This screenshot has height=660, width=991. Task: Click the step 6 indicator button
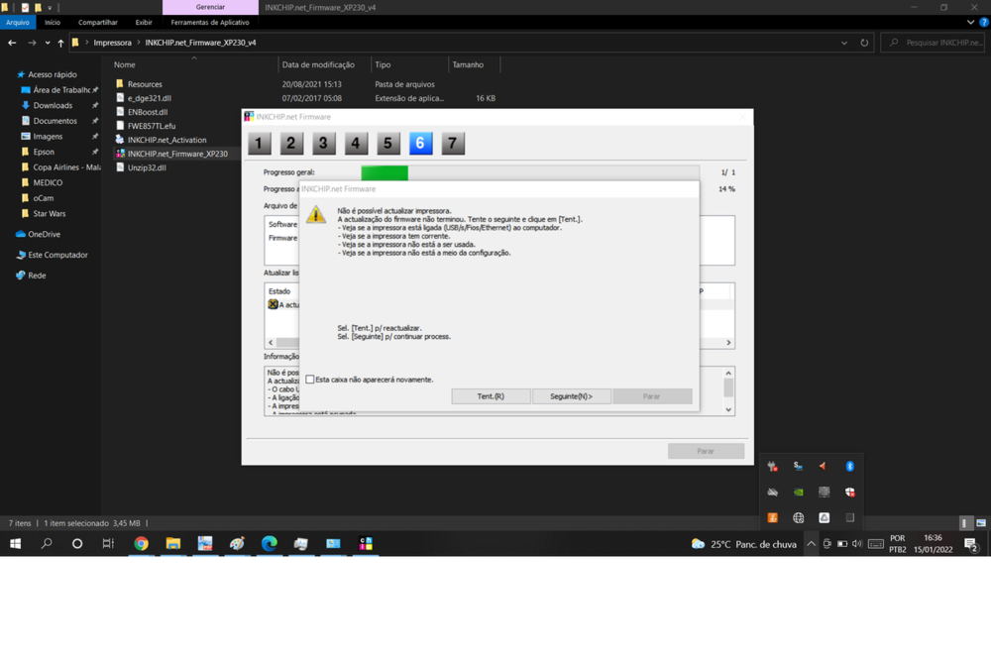[420, 144]
